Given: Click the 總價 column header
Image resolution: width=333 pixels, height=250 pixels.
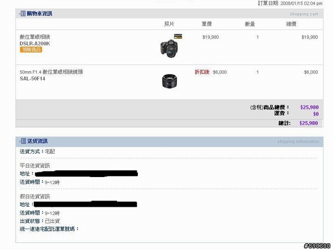Looking at the screenshot, I should pyautogui.click(x=291, y=24).
